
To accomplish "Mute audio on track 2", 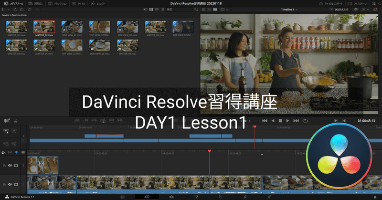I will pyautogui.click(x=10, y=166).
